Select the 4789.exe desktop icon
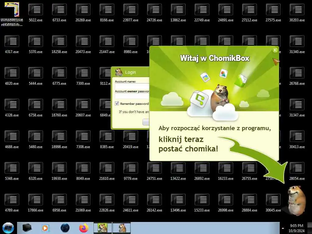 tap(12, 203)
